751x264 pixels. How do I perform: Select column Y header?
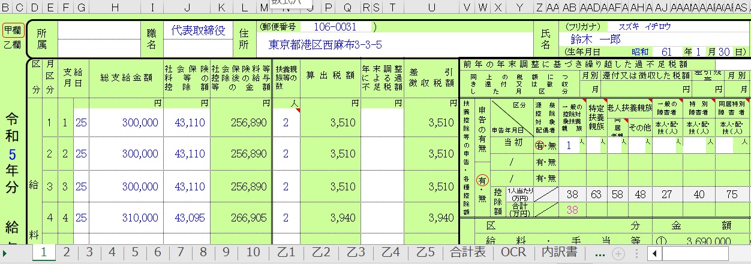tap(519, 7)
